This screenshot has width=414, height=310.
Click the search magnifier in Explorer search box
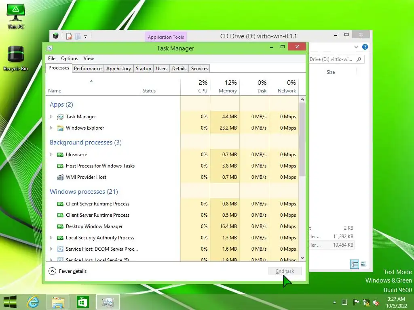[359, 60]
